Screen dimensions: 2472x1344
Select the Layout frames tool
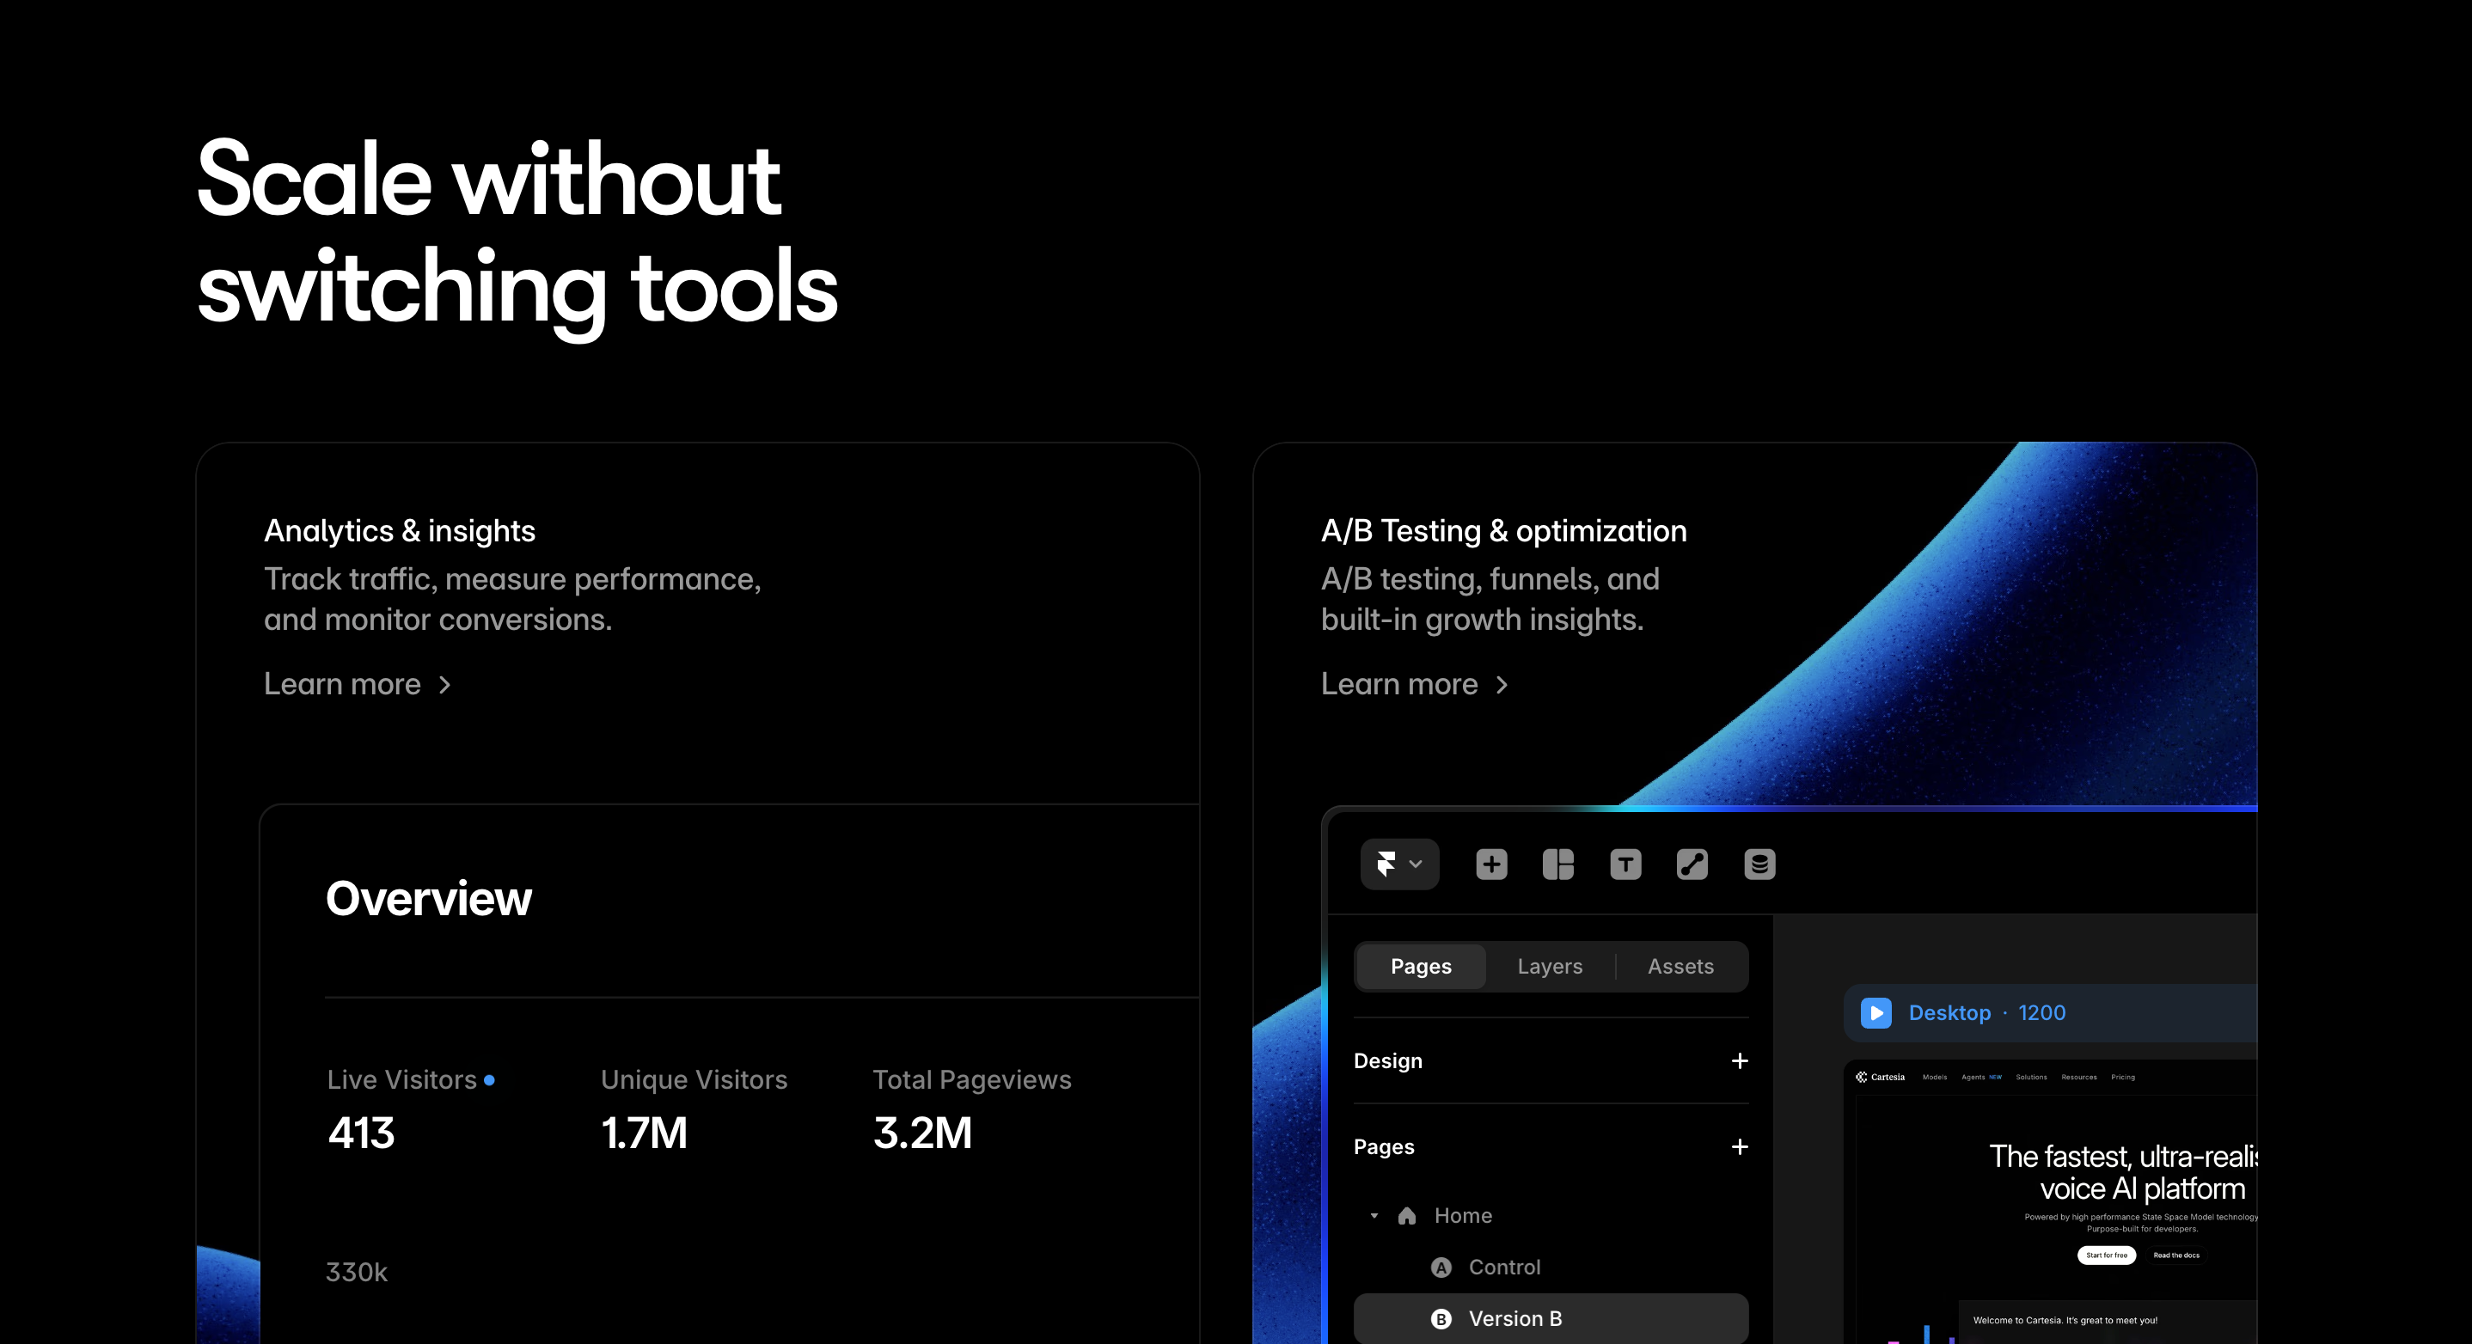(x=1558, y=864)
